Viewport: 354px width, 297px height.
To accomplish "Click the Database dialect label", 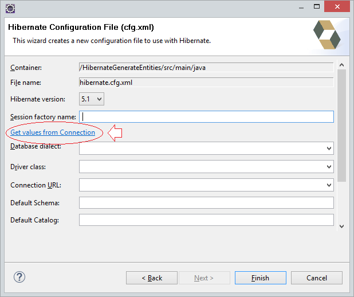I will (x=36, y=146).
